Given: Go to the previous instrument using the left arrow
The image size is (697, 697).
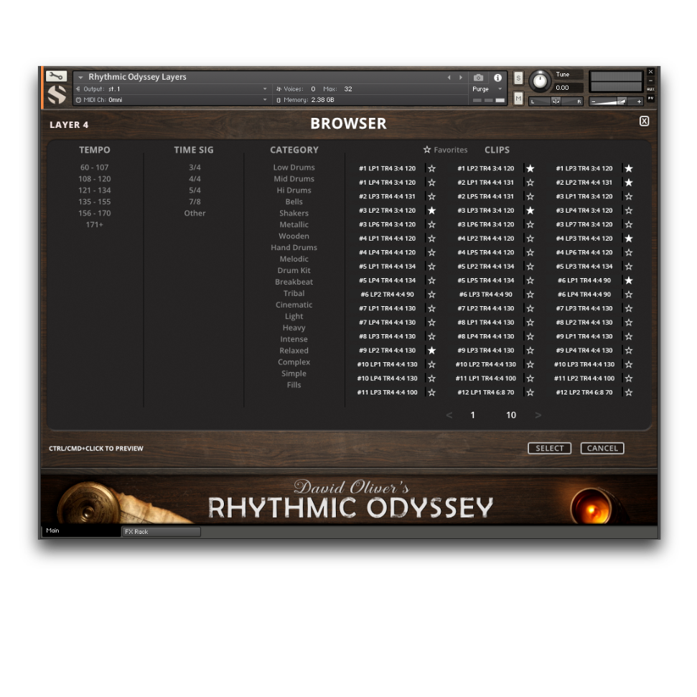Looking at the screenshot, I should 449,78.
